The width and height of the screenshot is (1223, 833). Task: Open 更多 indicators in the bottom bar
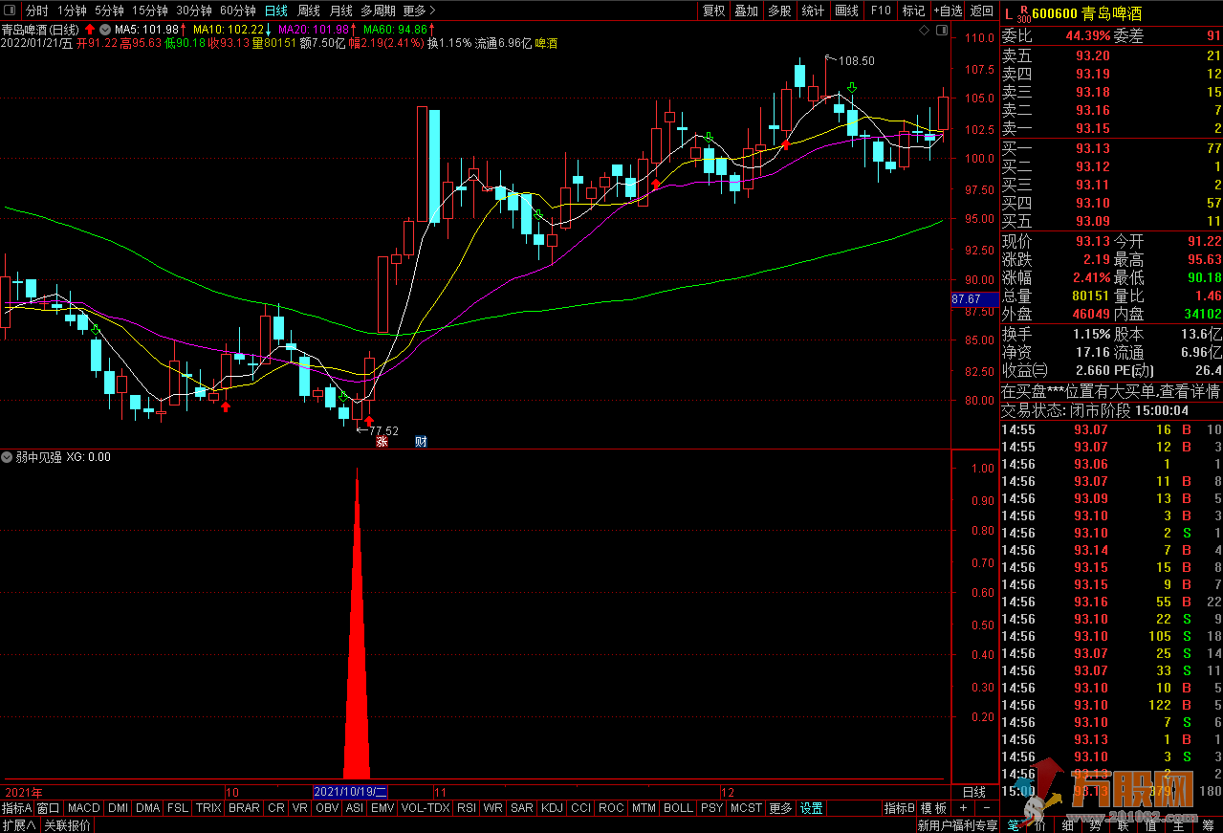coord(780,808)
